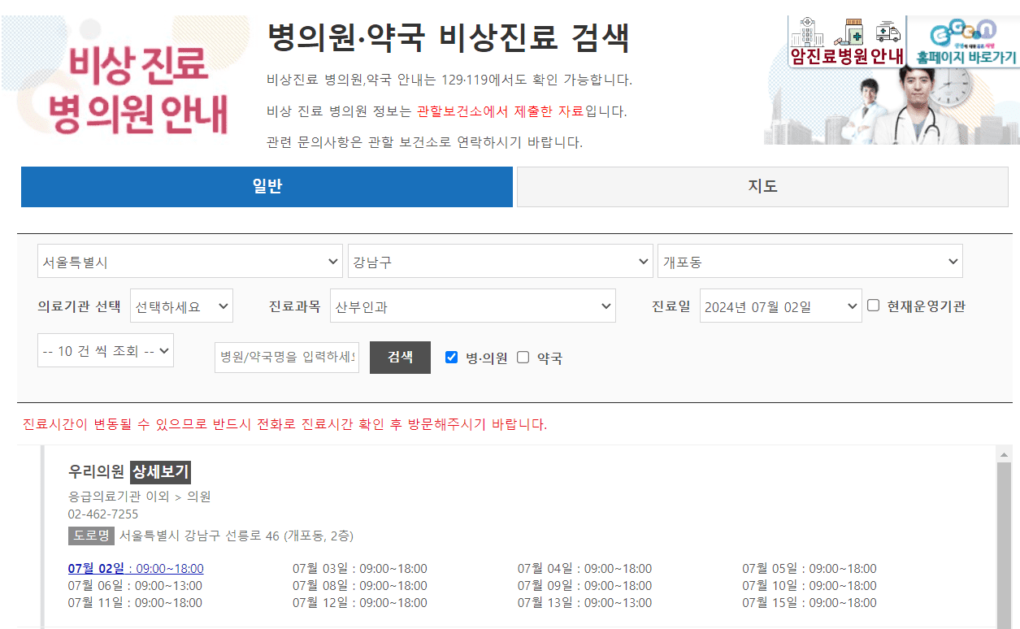Switch to the 지도 tab
1020x629 pixels.
point(762,187)
